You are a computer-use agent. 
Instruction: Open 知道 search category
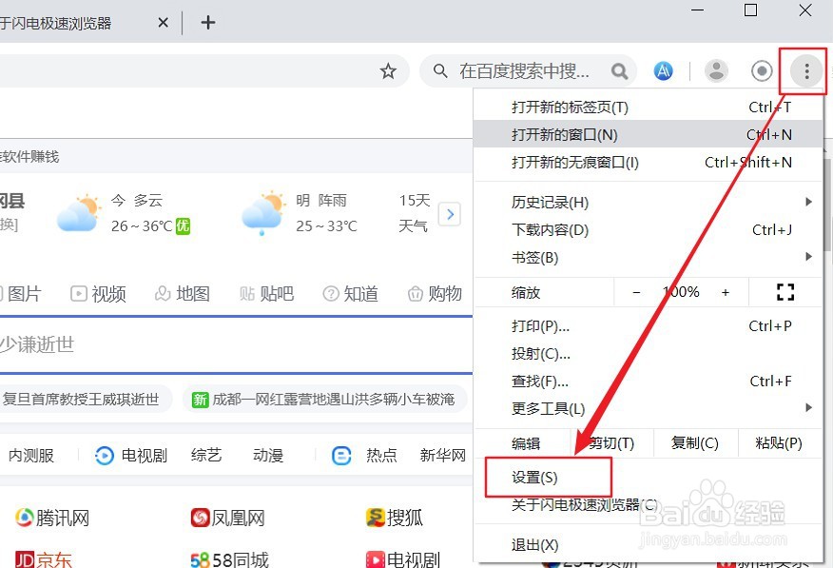pyautogui.click(x=351, y=293)
